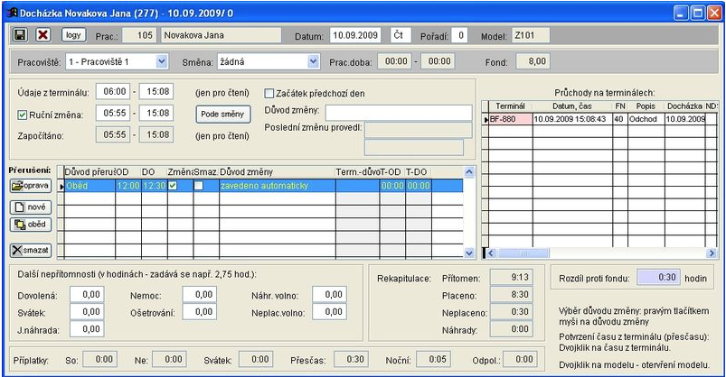Maximize the Docházka window
726x377 pixels.
click(x=697, y=13)
